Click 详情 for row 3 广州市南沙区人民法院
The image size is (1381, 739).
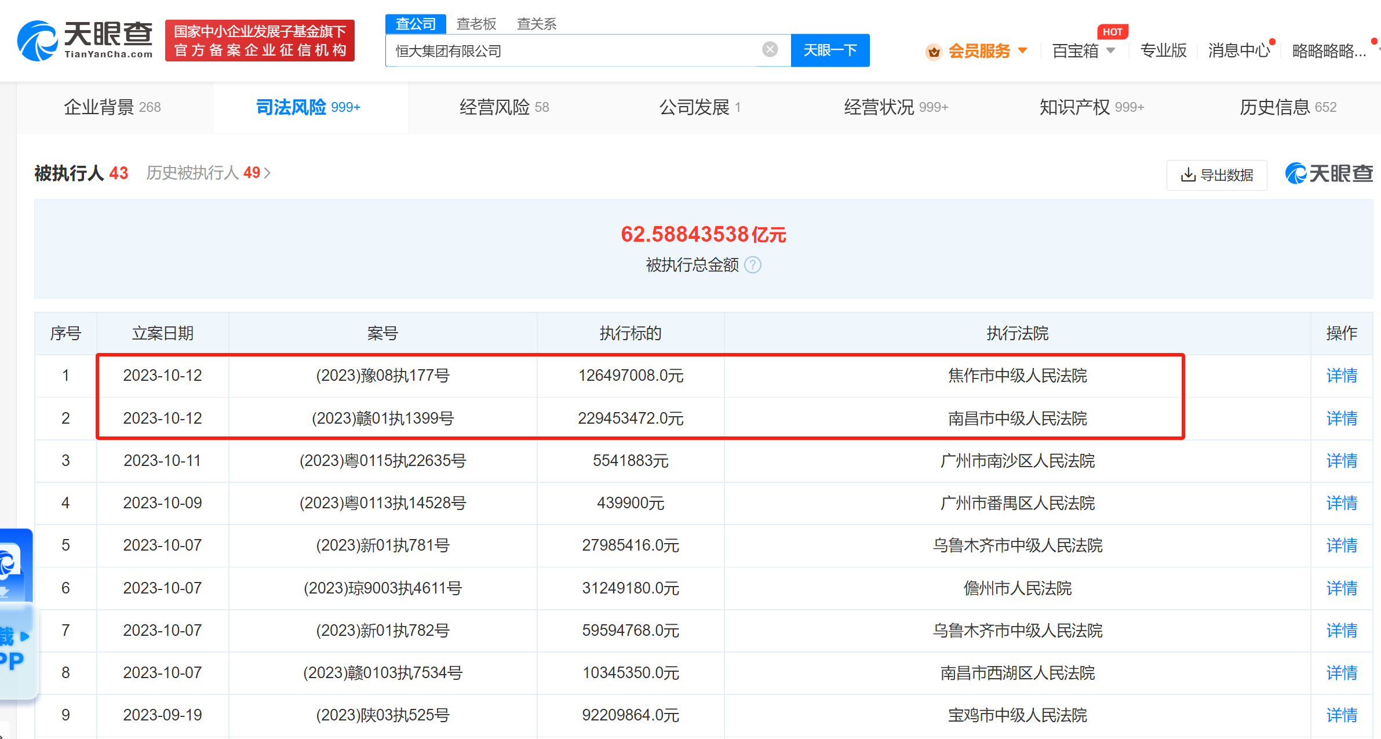click(x=1342, y=461)
